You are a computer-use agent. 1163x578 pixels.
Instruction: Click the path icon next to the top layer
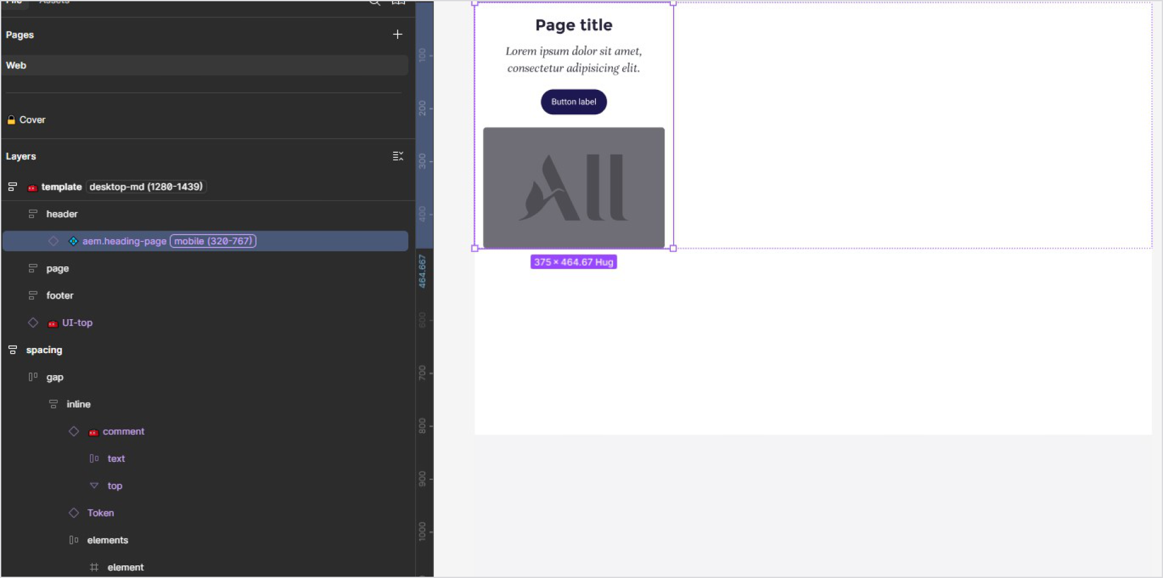(94, 485)
